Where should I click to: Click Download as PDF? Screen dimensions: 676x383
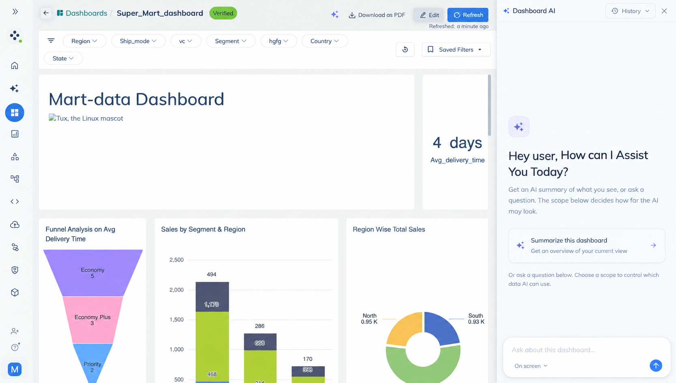(377, 15)
